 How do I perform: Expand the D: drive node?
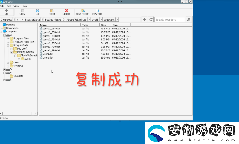click(4, 69)
